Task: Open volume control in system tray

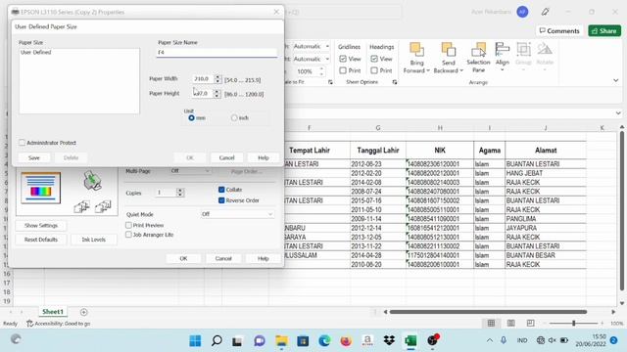Action: point(553,340)
